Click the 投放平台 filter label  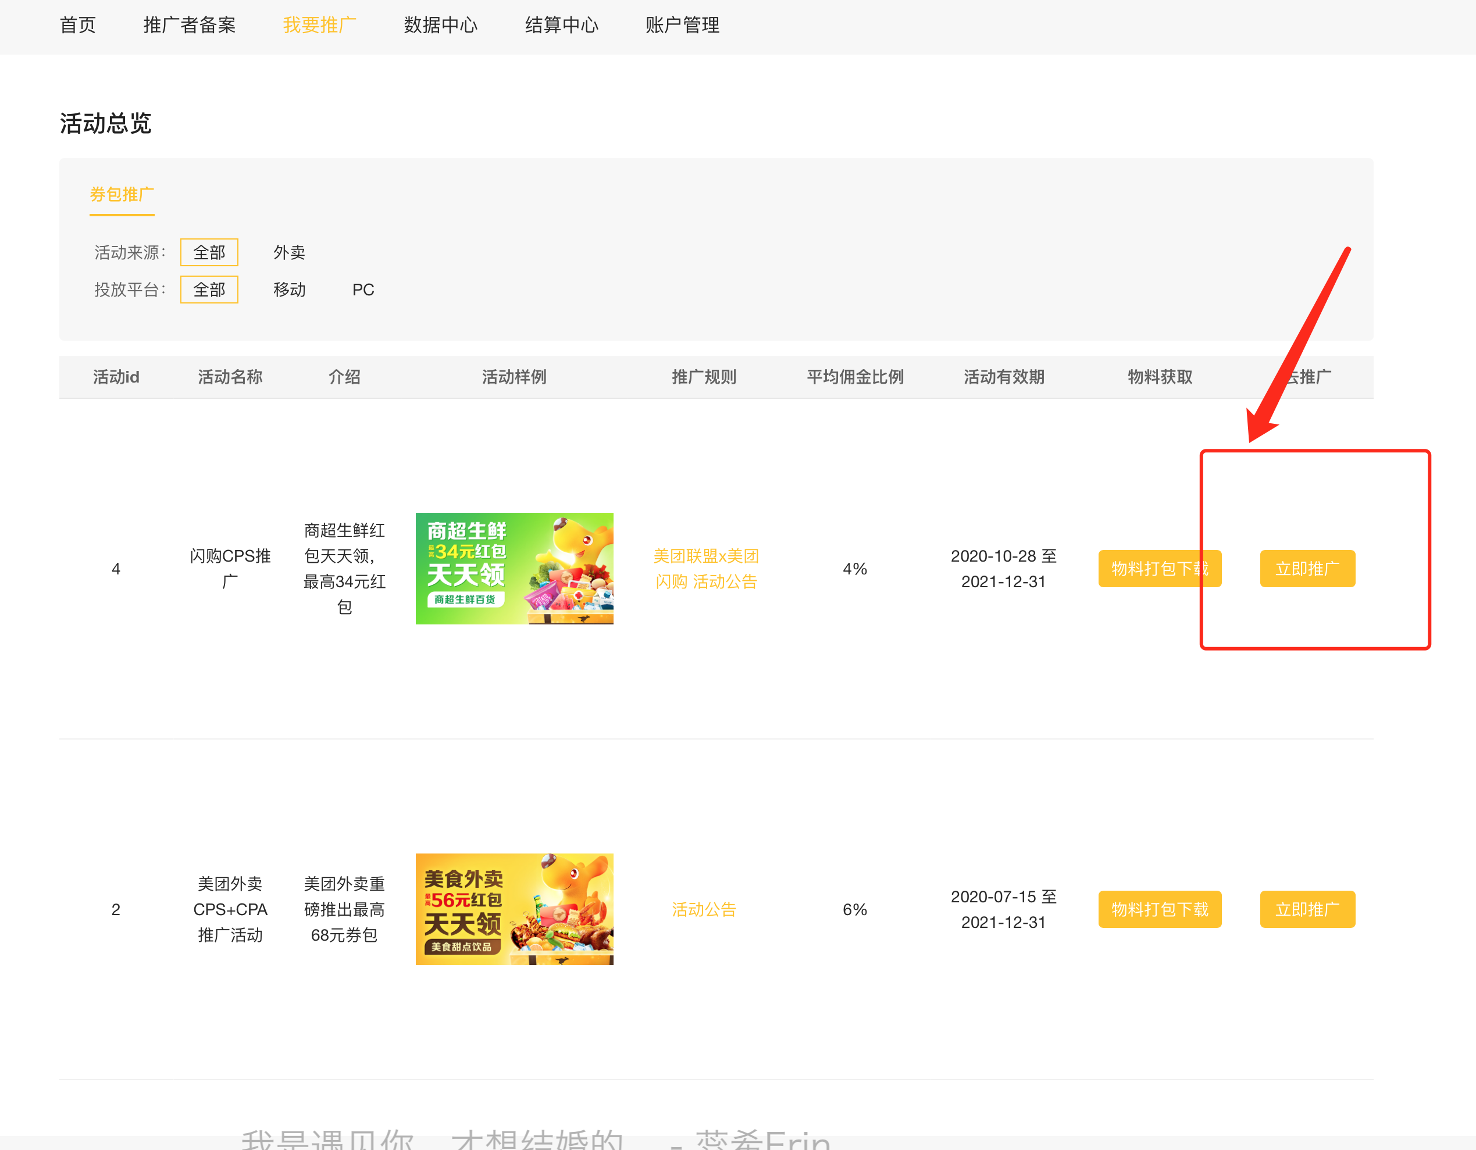tap(130, 290)
